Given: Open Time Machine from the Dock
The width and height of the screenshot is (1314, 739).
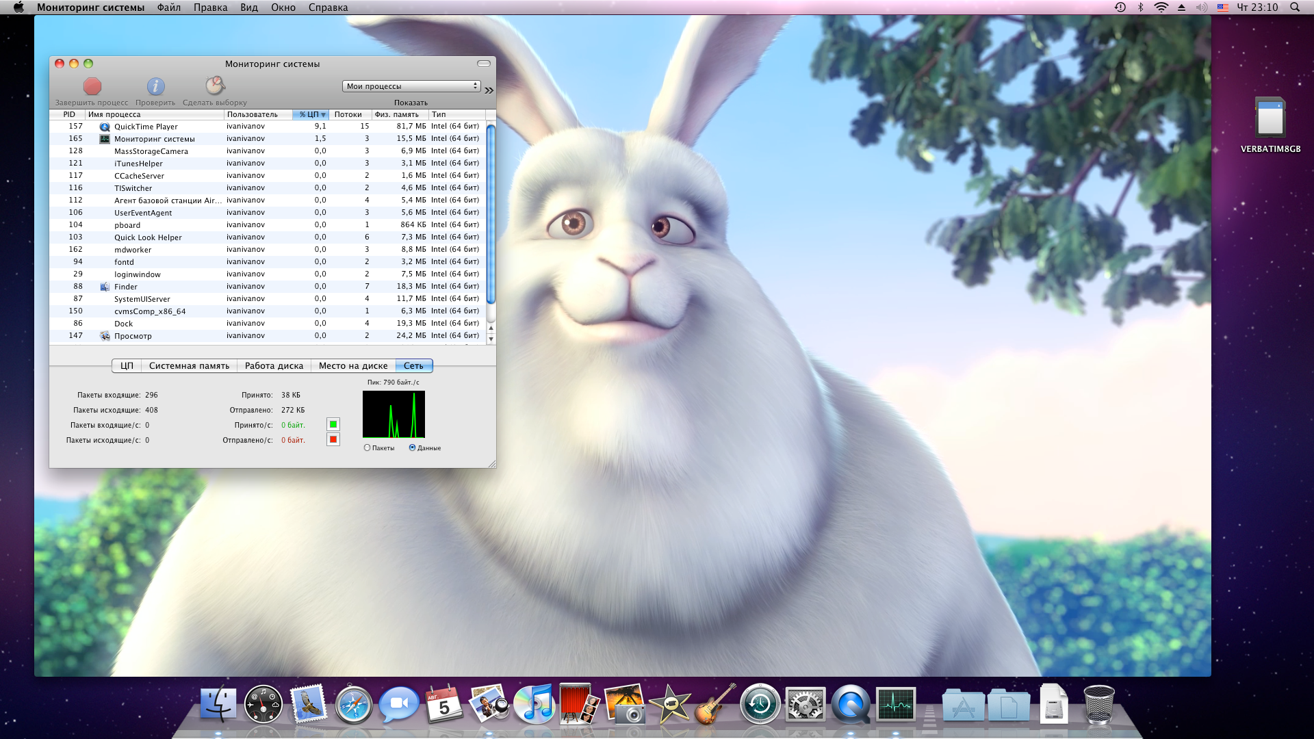Looking at the screenshot, I should pyautogui.click(x=760, y=705).
